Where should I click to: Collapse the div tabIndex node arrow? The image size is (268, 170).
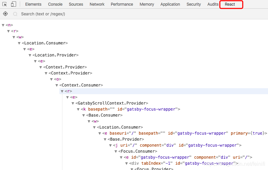point(126,164)
